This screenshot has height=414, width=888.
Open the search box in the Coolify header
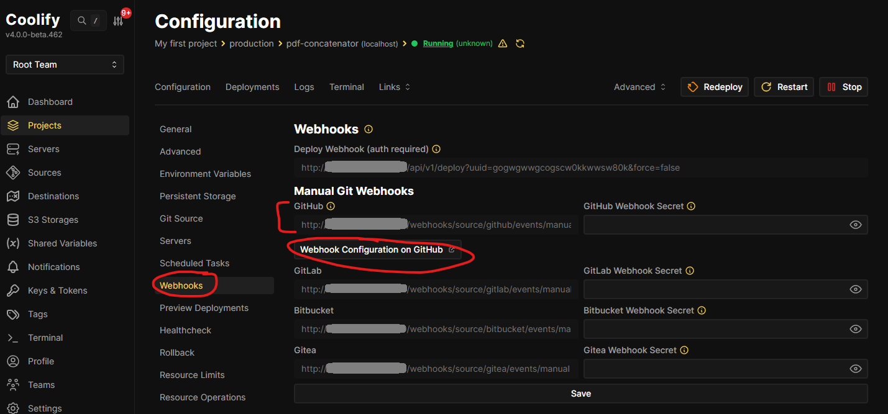coord(88,21)
